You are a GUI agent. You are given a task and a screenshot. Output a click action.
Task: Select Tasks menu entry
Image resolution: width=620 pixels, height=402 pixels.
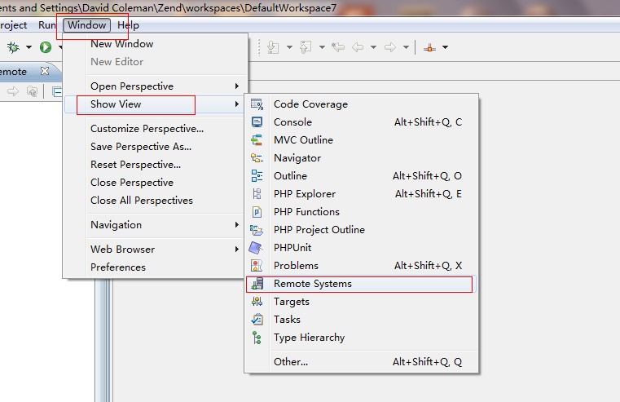pos(361,320)
